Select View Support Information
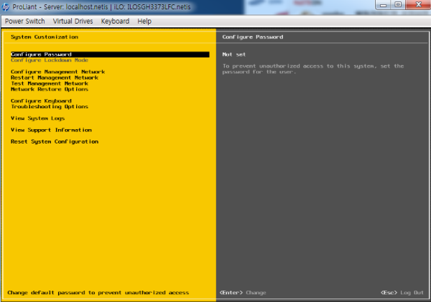 click(x=51, y=130)
